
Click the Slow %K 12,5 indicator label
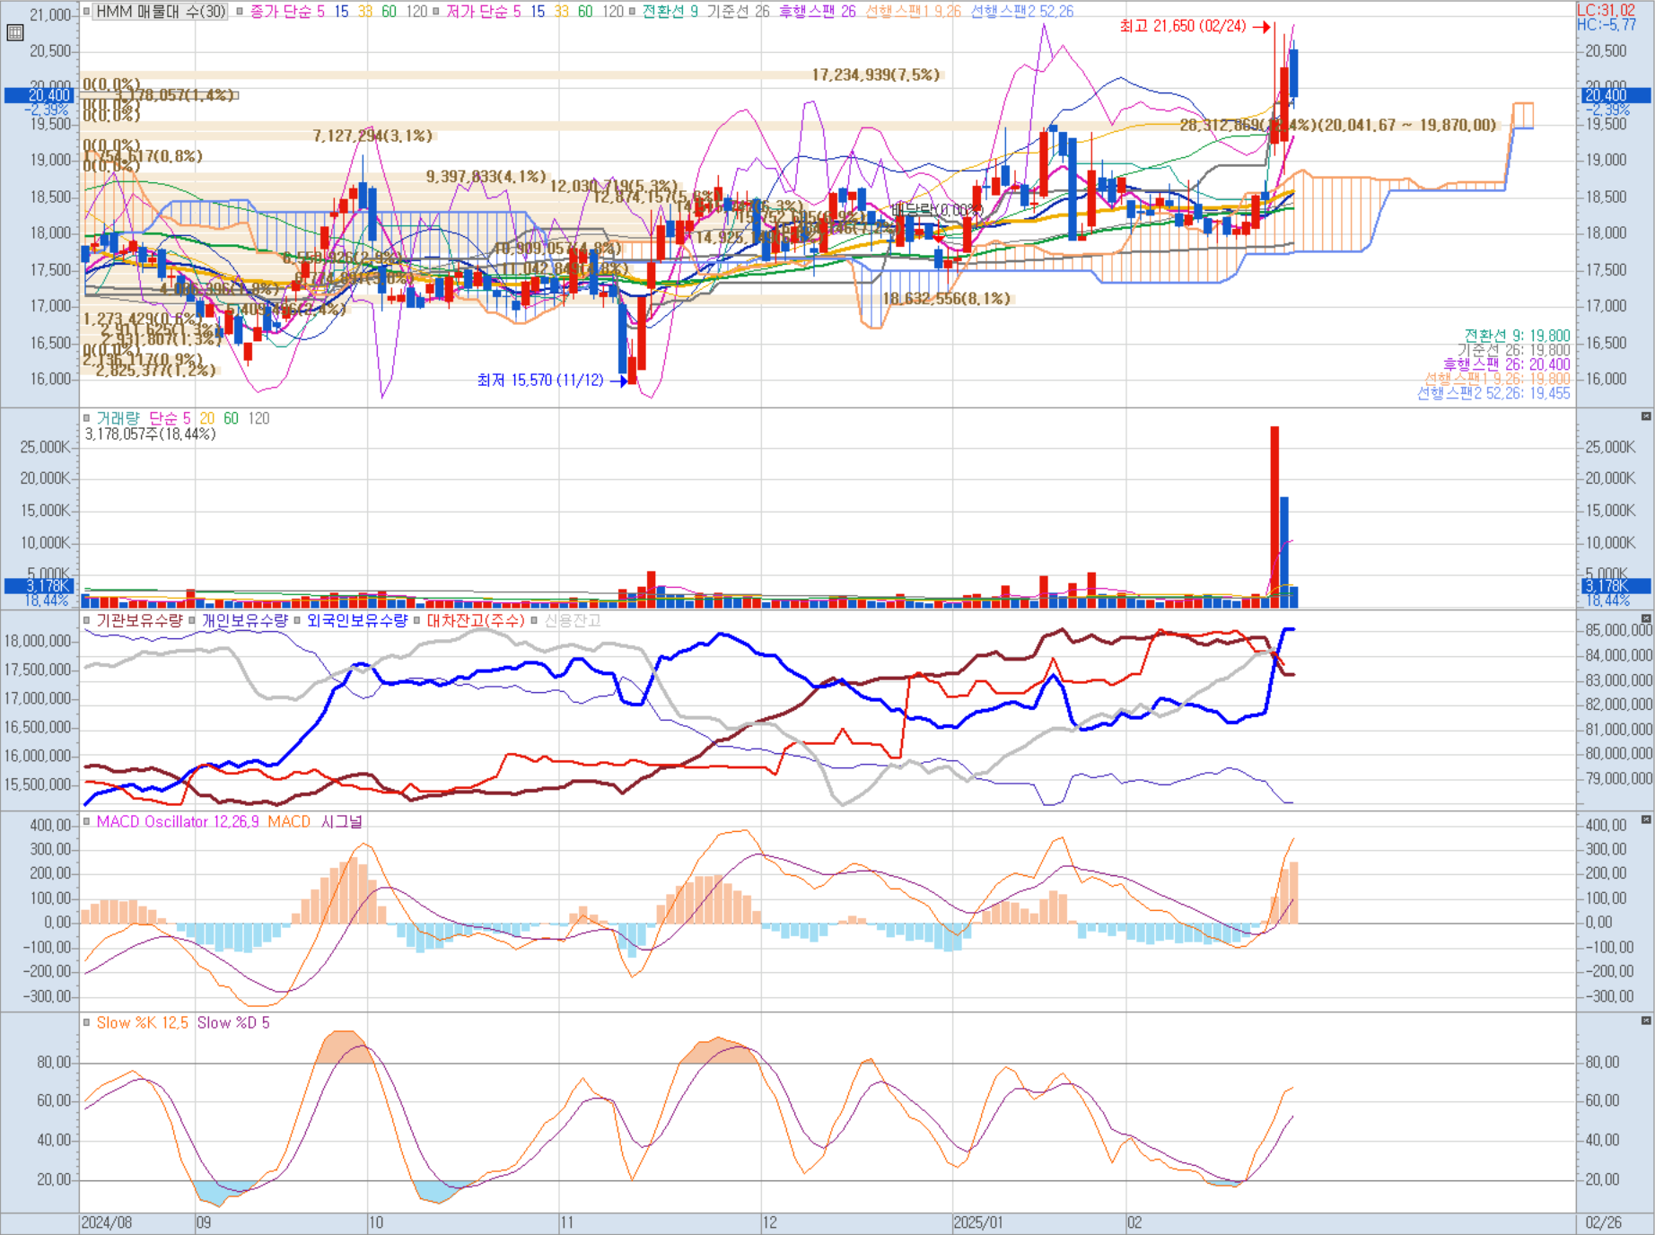point(142,1022)
